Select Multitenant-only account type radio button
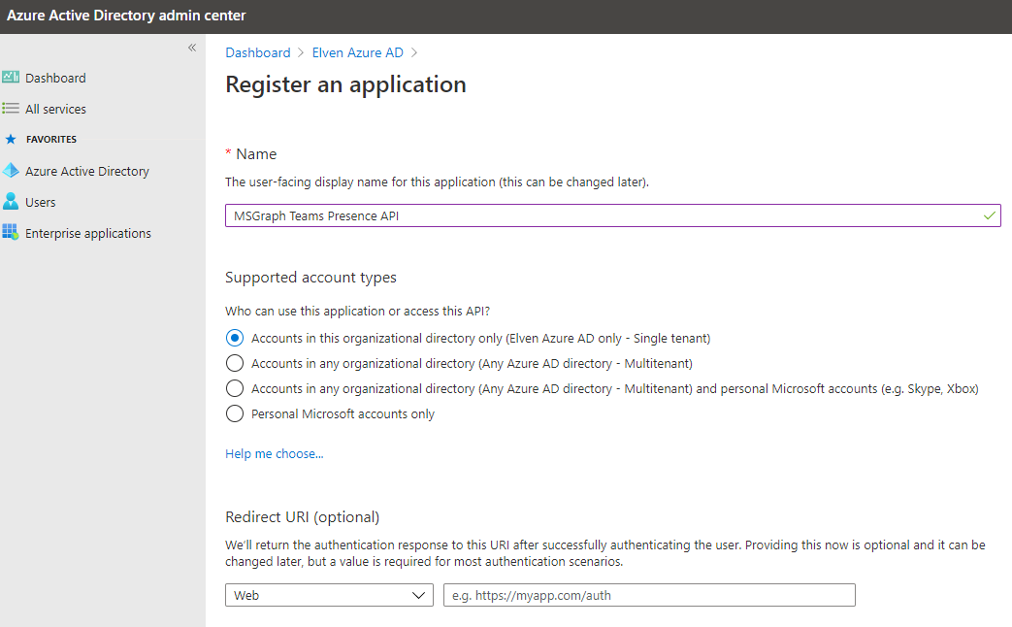 coord(235,363)
